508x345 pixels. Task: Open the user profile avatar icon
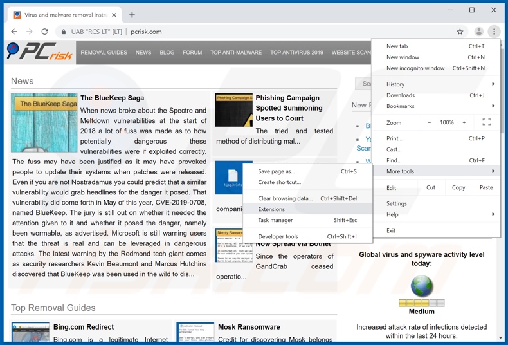click(478, 32)
